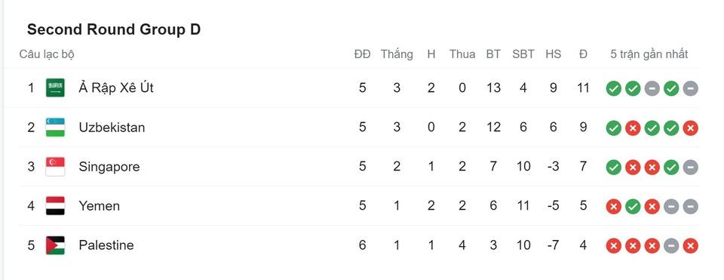
Task: Click Saudi Arabia's first green win icon
Action: point(613,88)
